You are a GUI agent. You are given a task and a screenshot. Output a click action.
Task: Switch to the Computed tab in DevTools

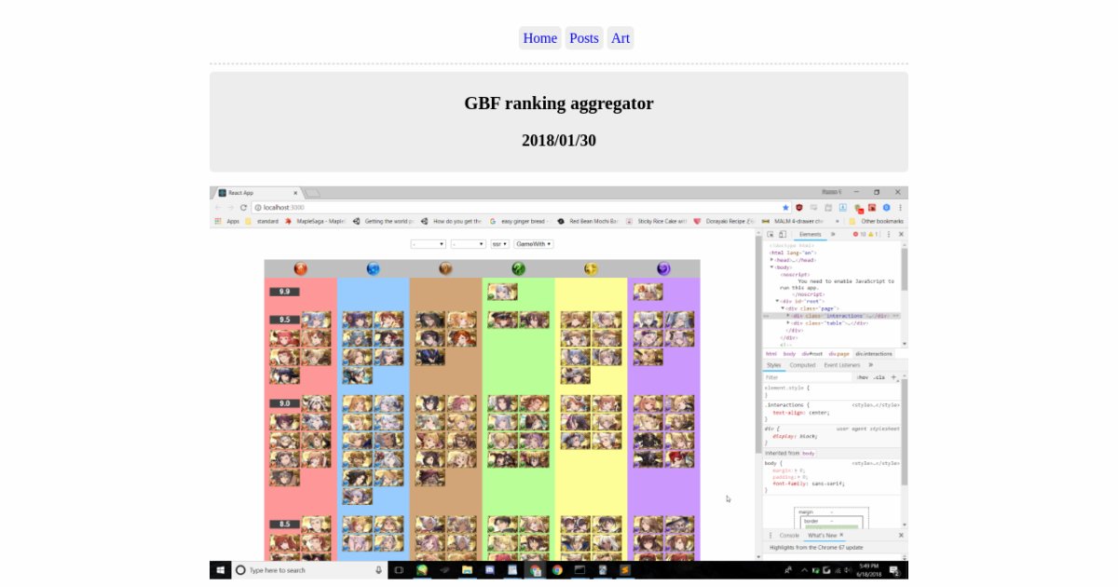[802, 365]
